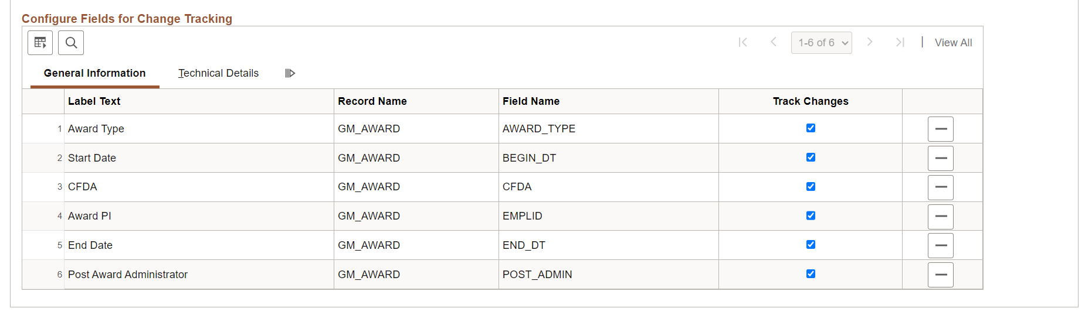
Task: Open the 1-6 of 6 rows dropdown
Action: pos(821,43)
